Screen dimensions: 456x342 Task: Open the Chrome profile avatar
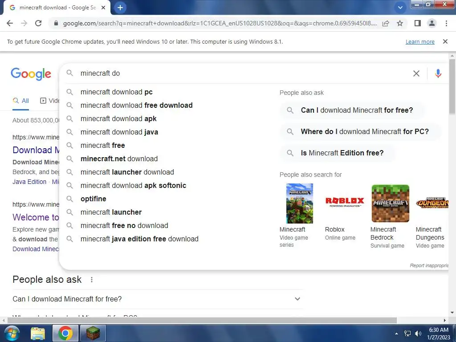point(432,23)
